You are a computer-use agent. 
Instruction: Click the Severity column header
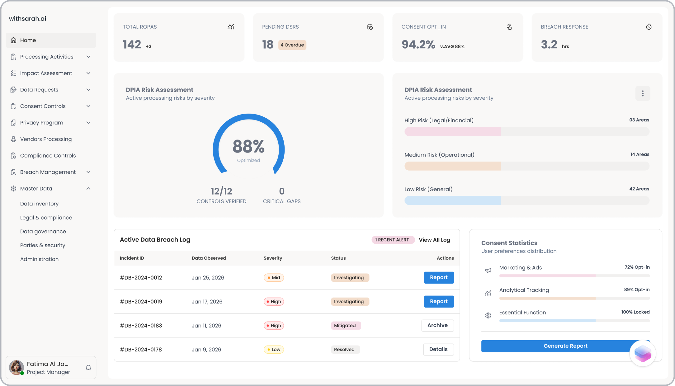coord(273,258)
